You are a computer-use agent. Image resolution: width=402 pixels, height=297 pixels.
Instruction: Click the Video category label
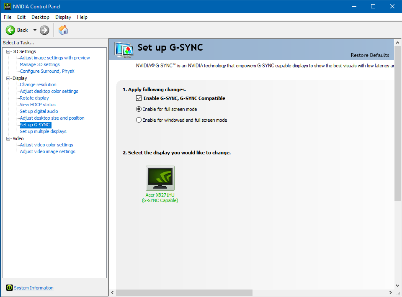pos(18,138)
